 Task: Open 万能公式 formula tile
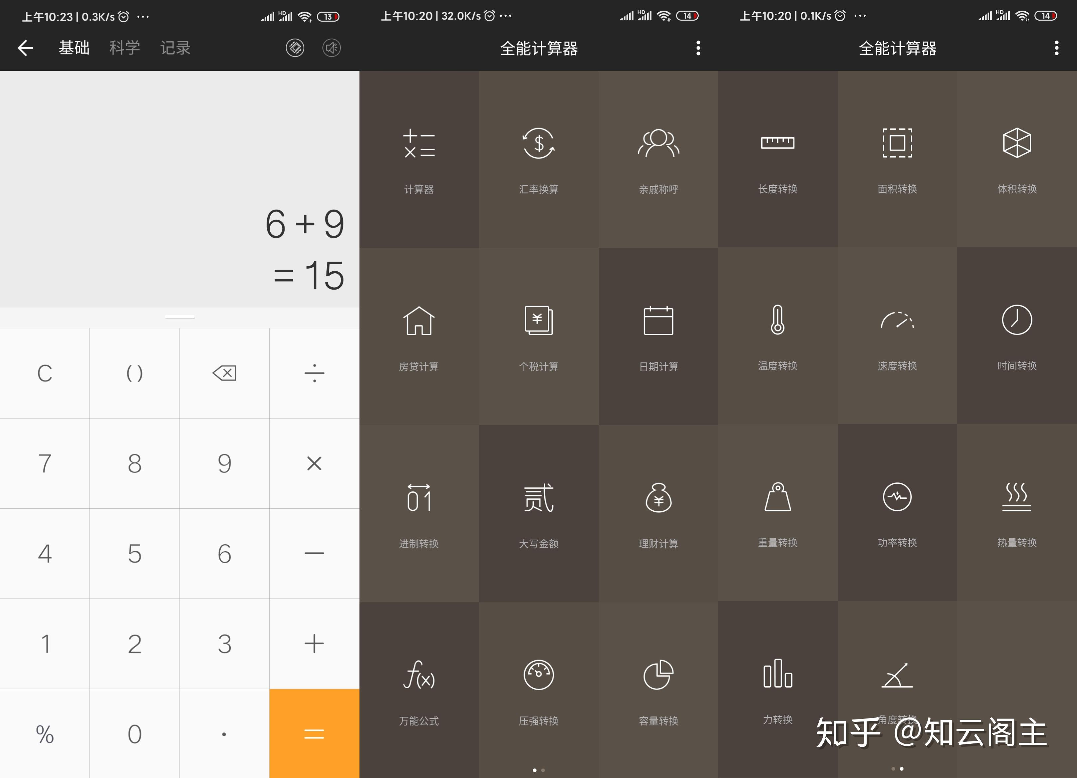pyautogui.click(x=419, y=690)
